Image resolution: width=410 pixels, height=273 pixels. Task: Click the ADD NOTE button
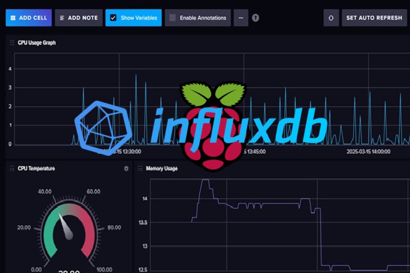78,18
